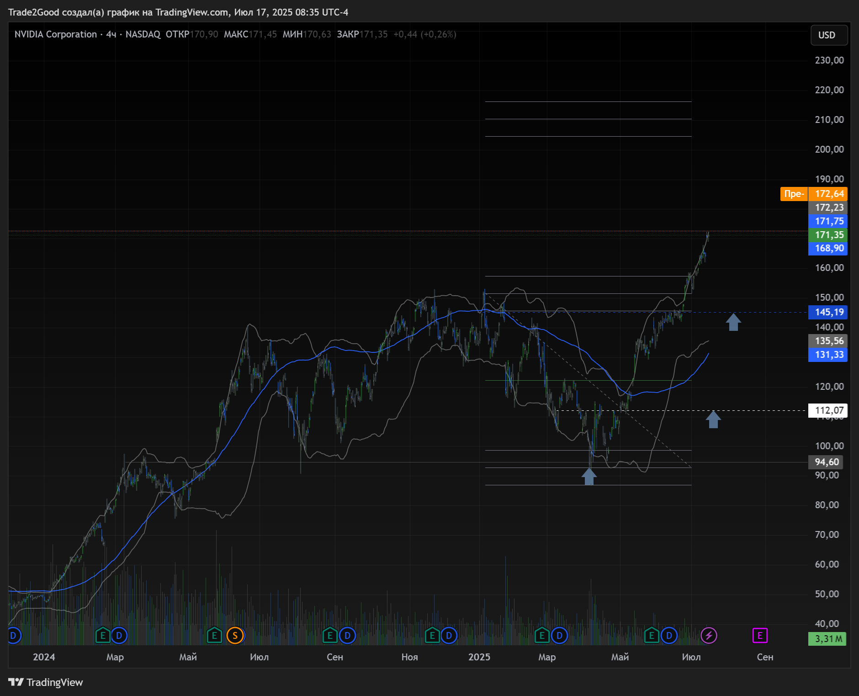Click the white 112,07 price level label
The width and height of the screenshot is (859, 696).
point(827,410)
